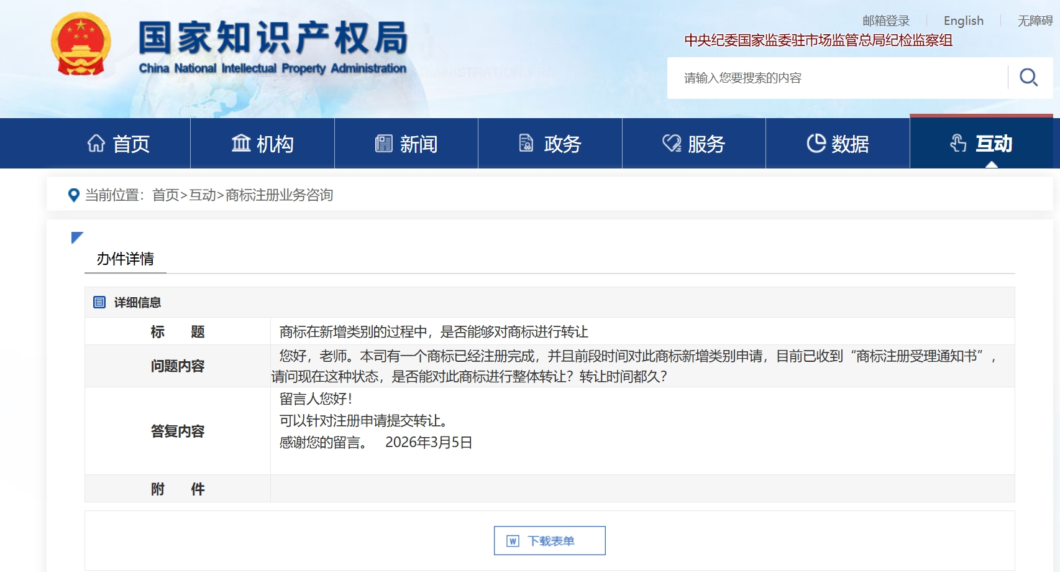
Task: Enable 无障碍 accessibility mode
Action: click(x=1035, y=21)
